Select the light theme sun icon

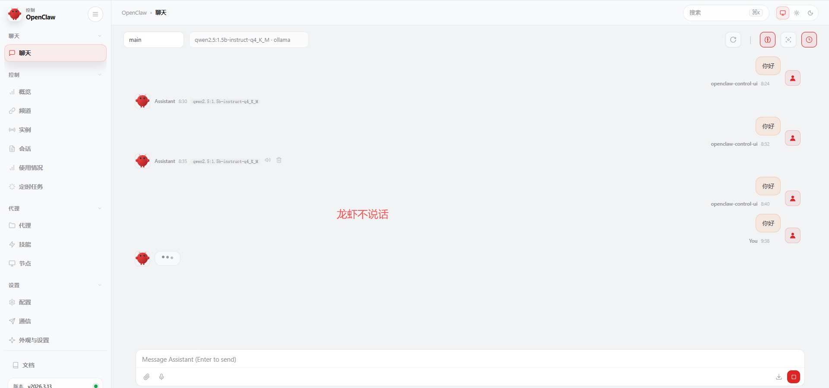[797, 13]
